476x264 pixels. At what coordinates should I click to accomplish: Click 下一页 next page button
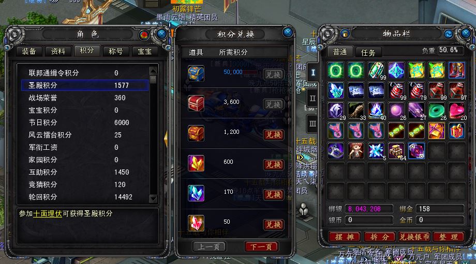tap(261, 247)
